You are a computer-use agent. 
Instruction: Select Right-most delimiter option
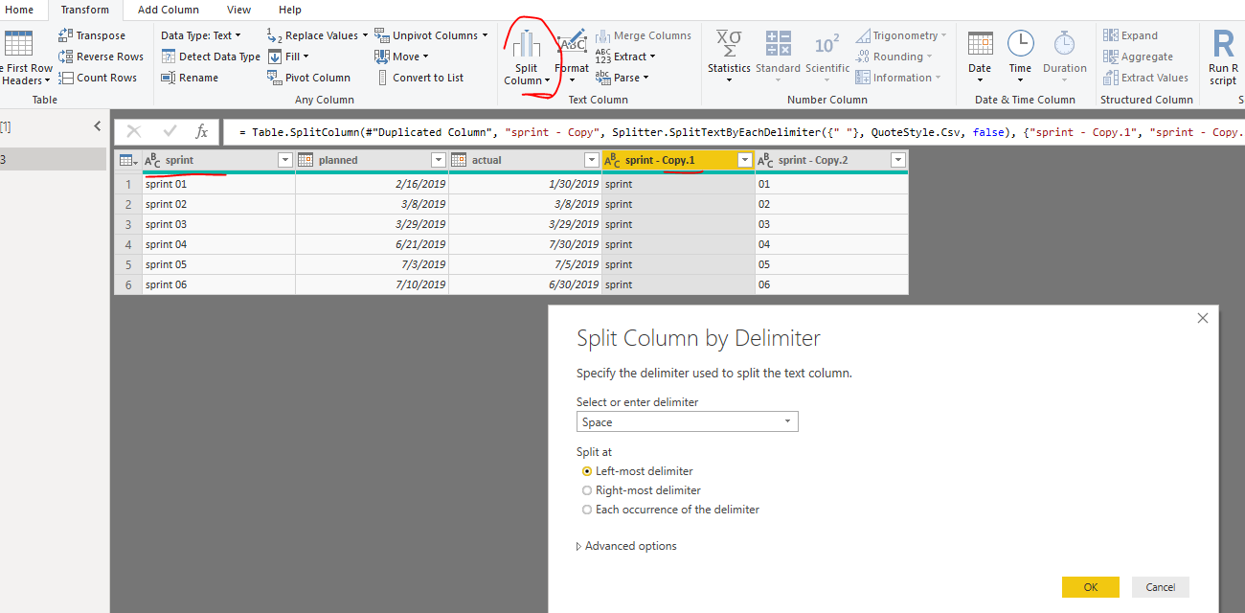pyautogui.click(x=587, y=490)
